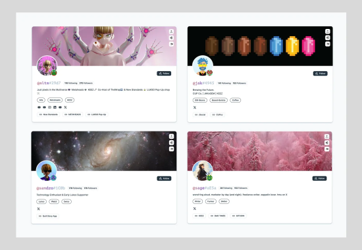
Task: Click the @sandro profile avatar
Action: (47, 171)
